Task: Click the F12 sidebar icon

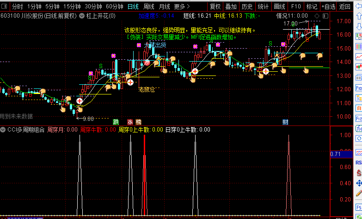Action: coord(359,119)
